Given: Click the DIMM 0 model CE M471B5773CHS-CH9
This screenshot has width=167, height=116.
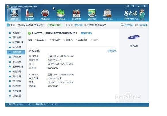Looking at the screenshot, I should coord(60,64).
